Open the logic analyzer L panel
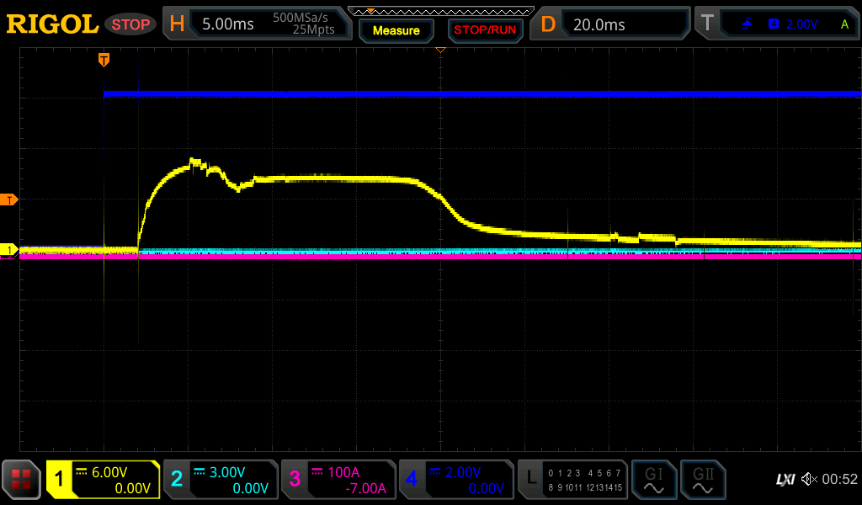The width and height of the screenshot is (862, 505). coord(573,480)
